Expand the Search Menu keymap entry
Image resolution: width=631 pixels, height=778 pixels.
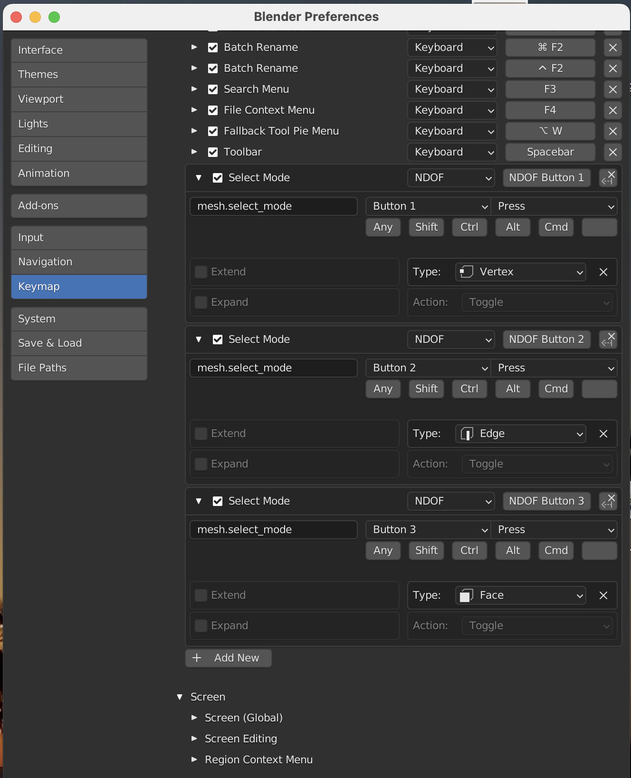(194, 89)
